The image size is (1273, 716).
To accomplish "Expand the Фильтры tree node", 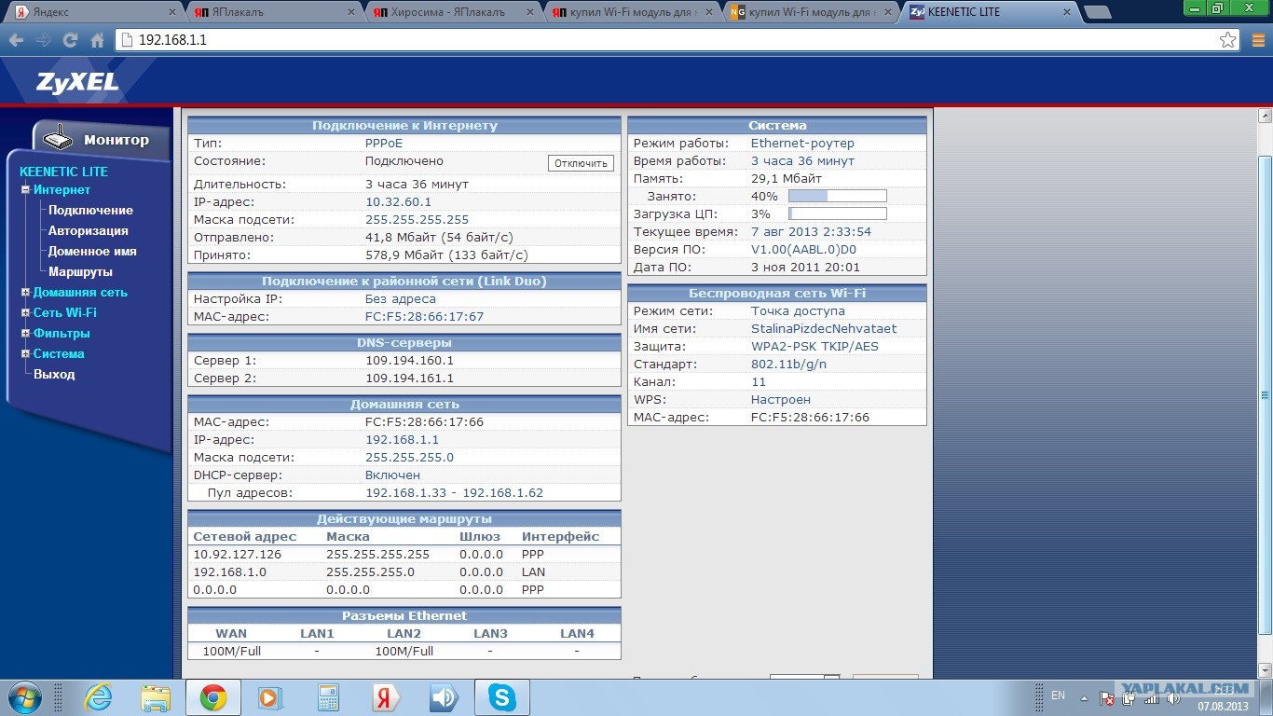I will [26, 333].
